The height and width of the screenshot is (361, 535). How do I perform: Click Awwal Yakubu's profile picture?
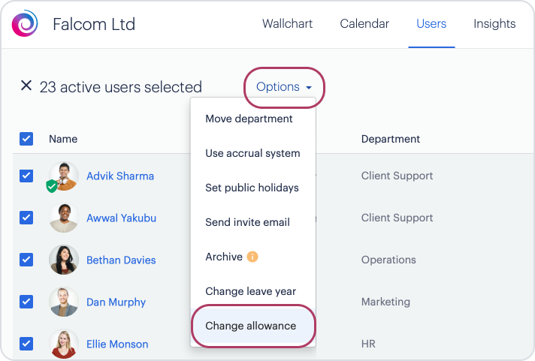pos(64,218)
